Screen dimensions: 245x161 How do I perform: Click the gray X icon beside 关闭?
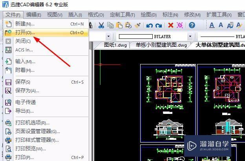click(x=8, y=41)
